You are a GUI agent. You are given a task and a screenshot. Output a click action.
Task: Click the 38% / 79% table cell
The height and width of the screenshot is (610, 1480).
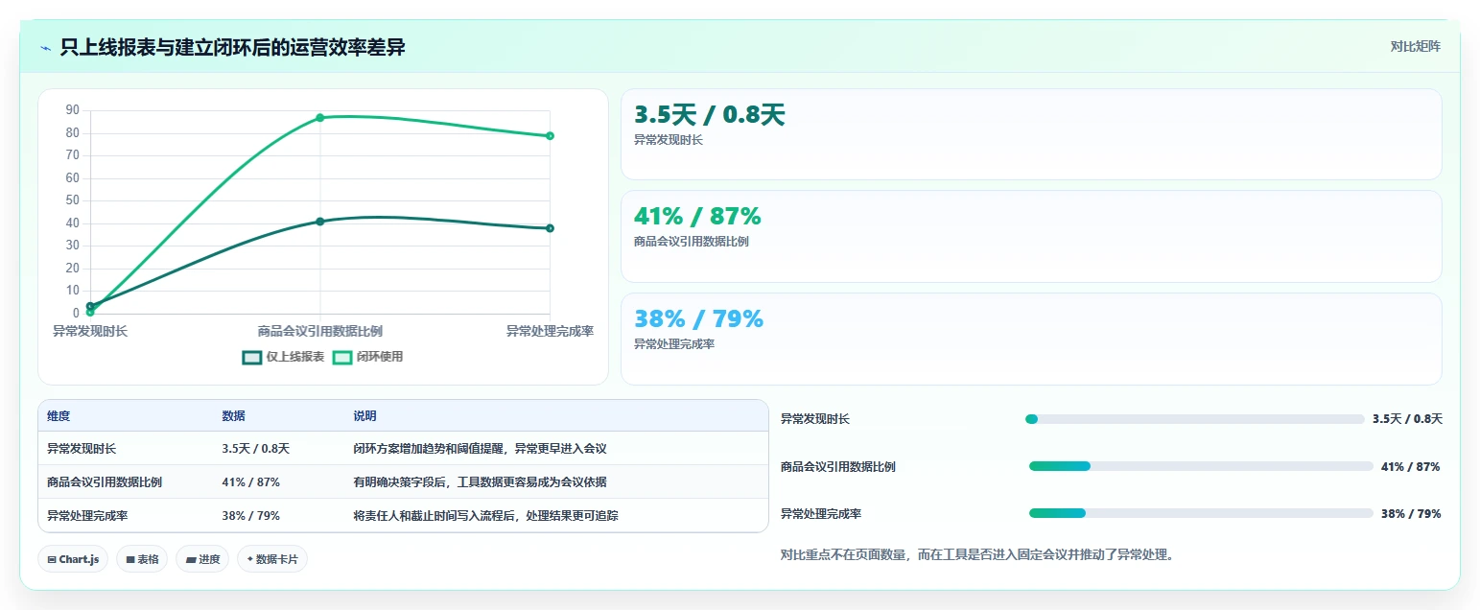[250, 515]
